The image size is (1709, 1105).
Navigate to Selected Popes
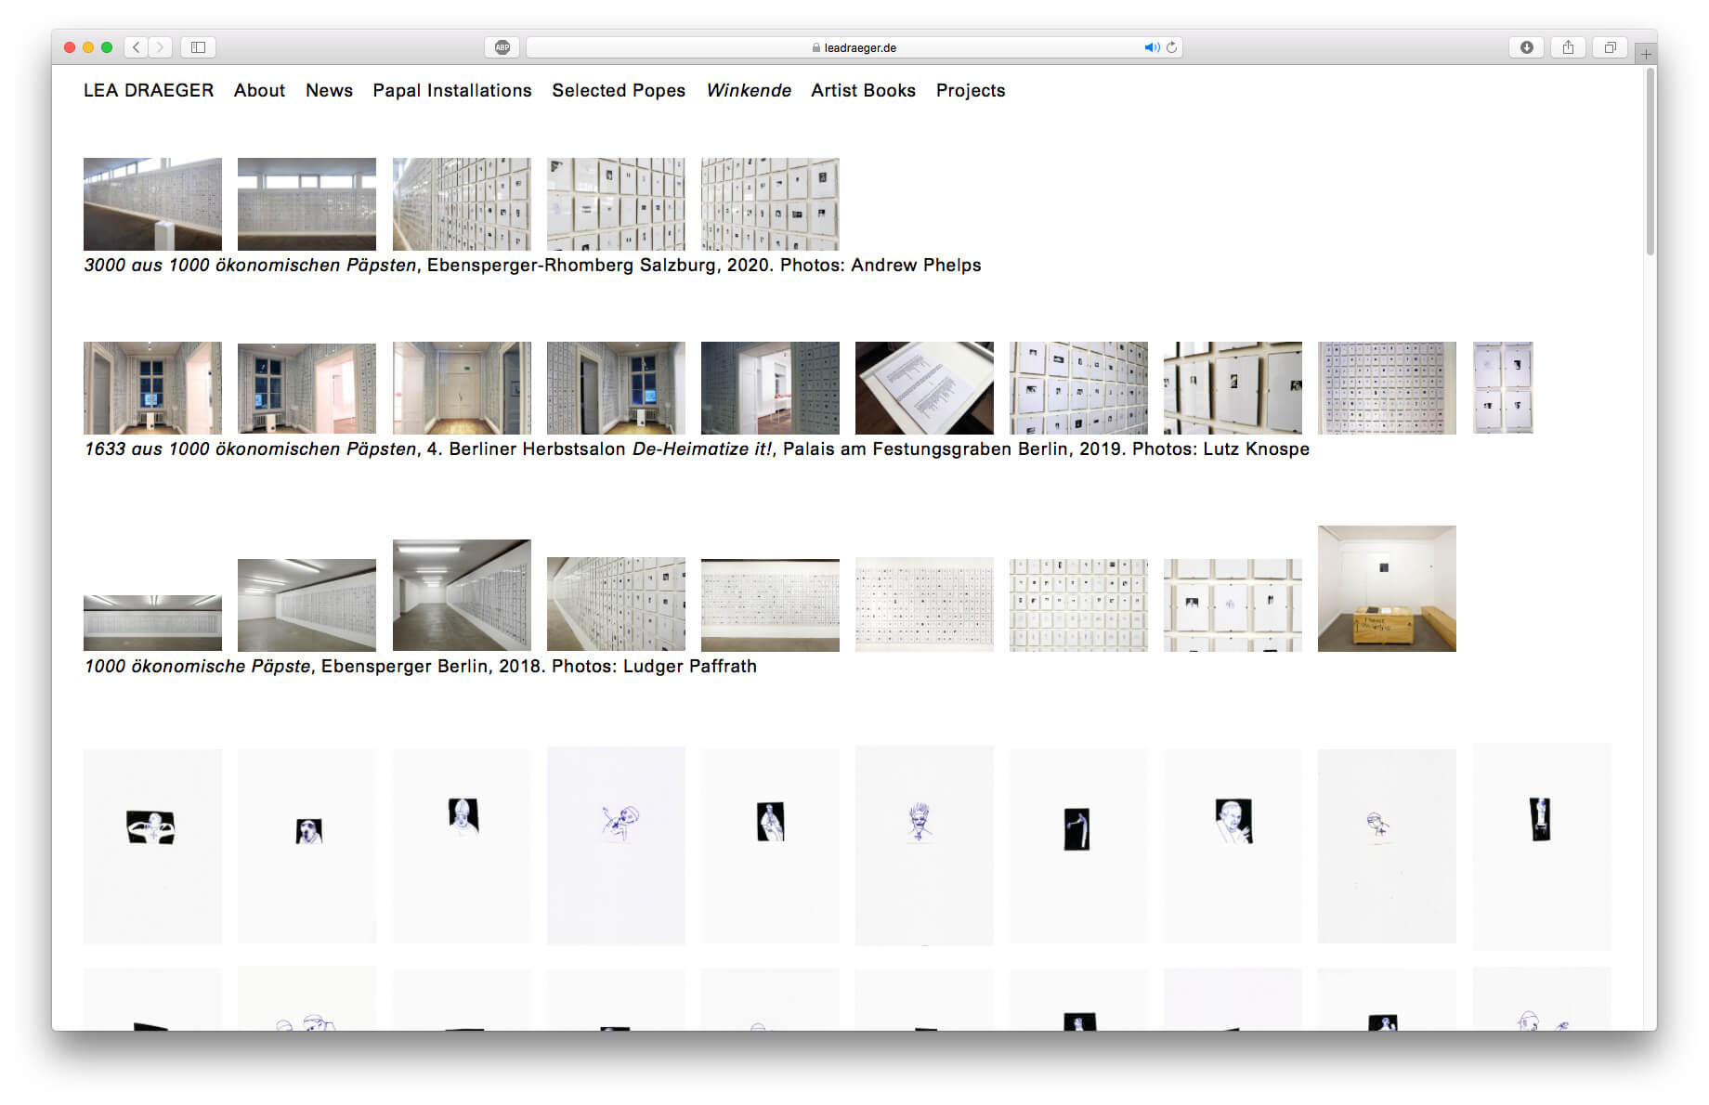[x=619, y=90]
